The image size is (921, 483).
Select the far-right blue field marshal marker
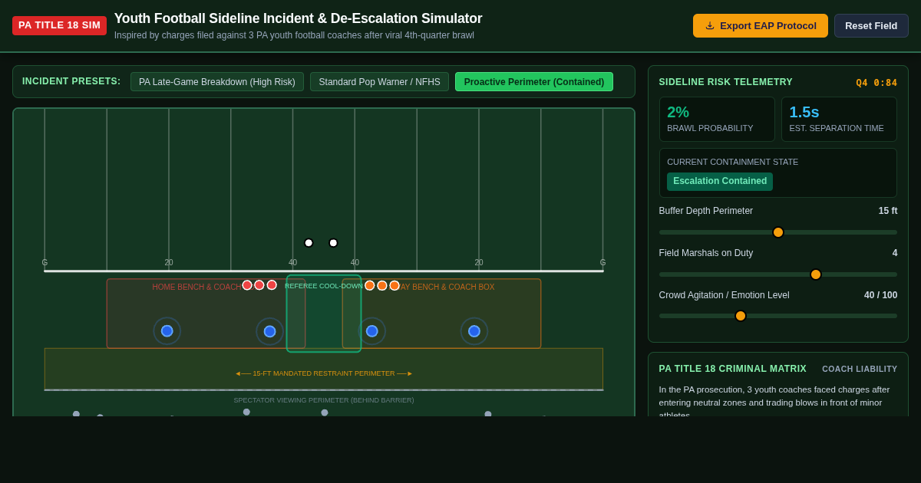(x=474, y=331)
